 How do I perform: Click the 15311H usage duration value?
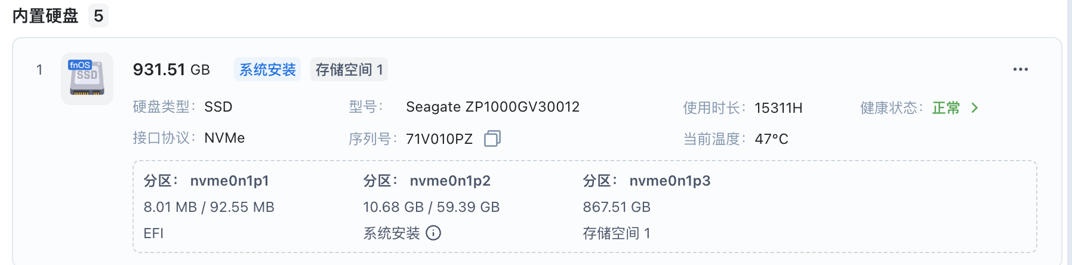click(778, 108)
